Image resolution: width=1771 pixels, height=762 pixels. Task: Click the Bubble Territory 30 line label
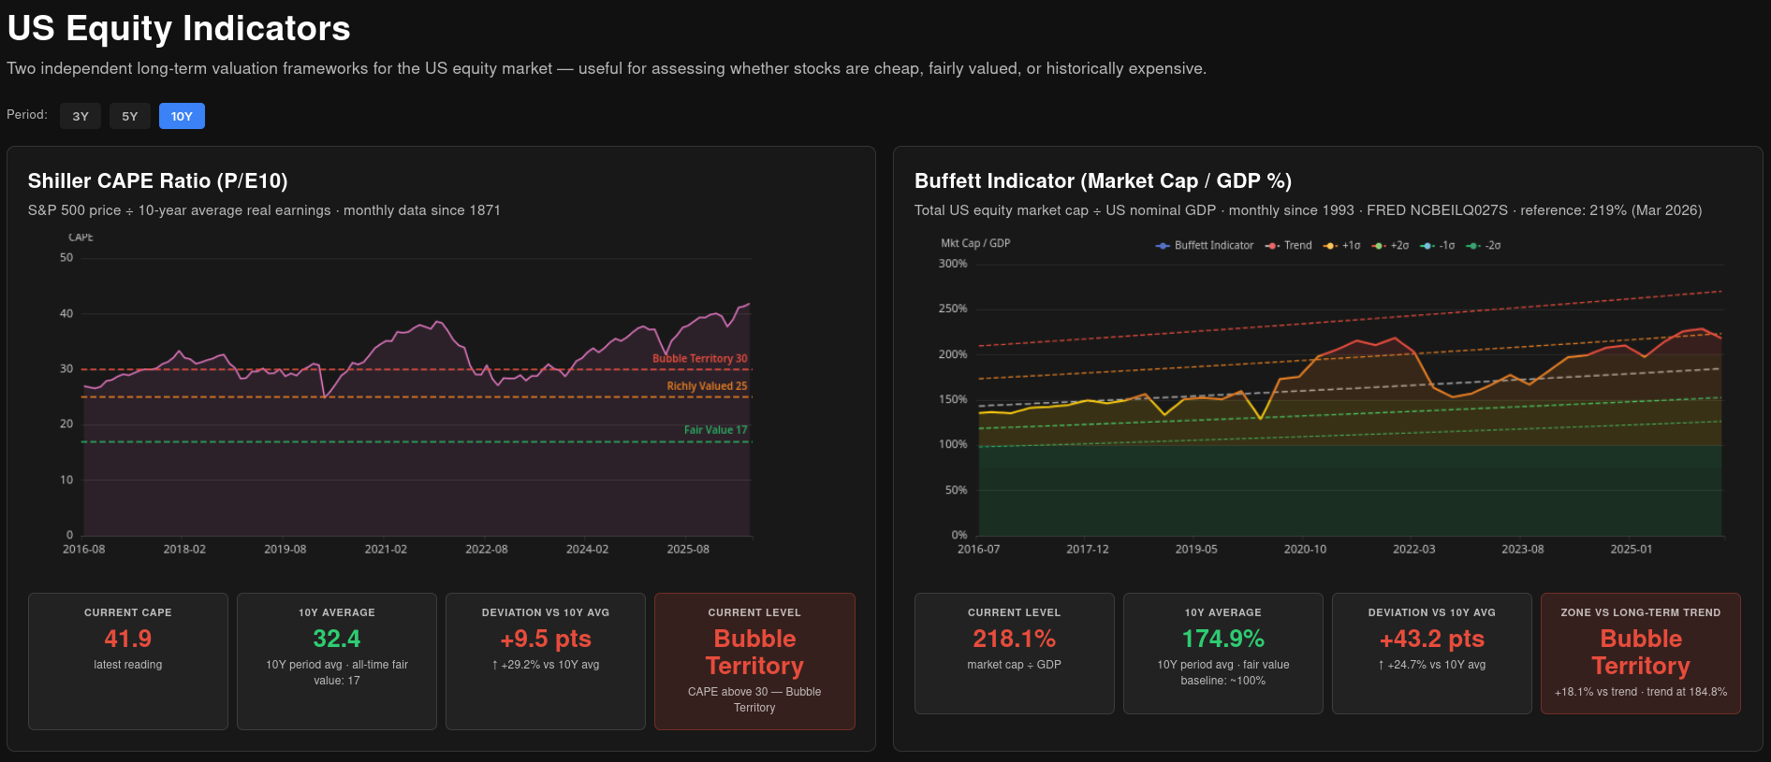click(x=700, y=359)
